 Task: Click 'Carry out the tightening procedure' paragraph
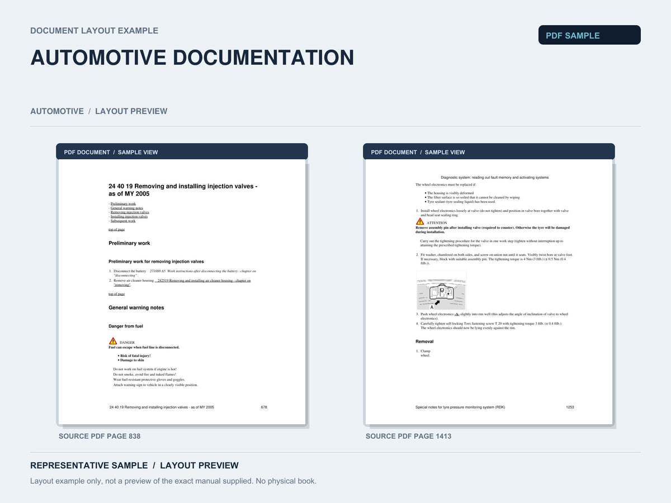tap(492, 243)
